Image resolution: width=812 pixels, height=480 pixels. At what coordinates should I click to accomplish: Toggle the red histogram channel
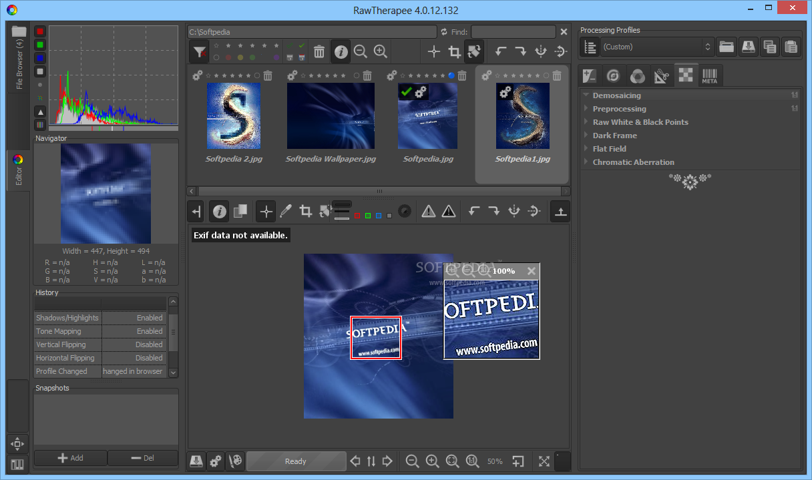(40, 31)
